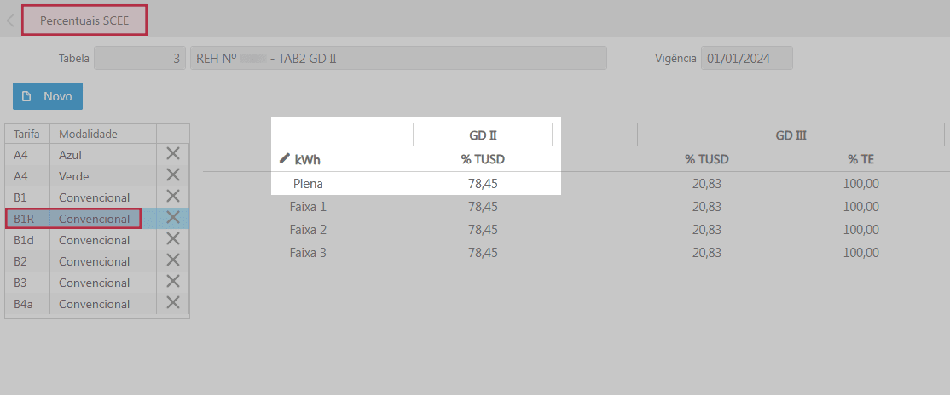Click the pencil edit icon beside kWh
The image size is (950, 395).
point(285,158)
